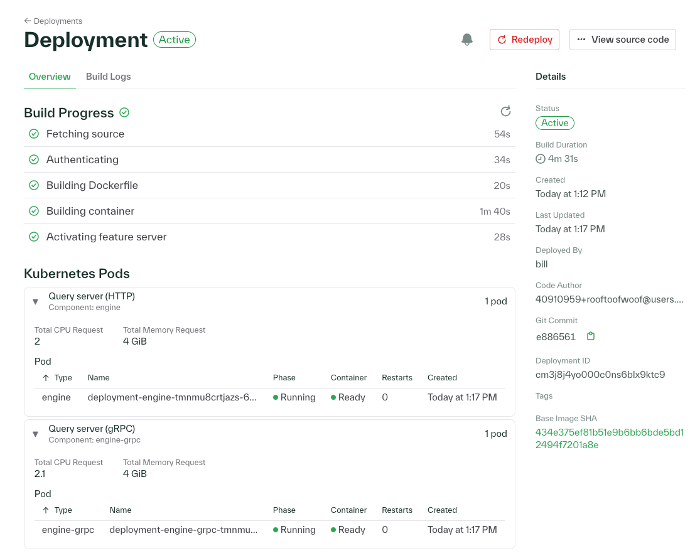Click the Running status indicator dot
The width and height of the screenshot is (695, 558).
275,397
